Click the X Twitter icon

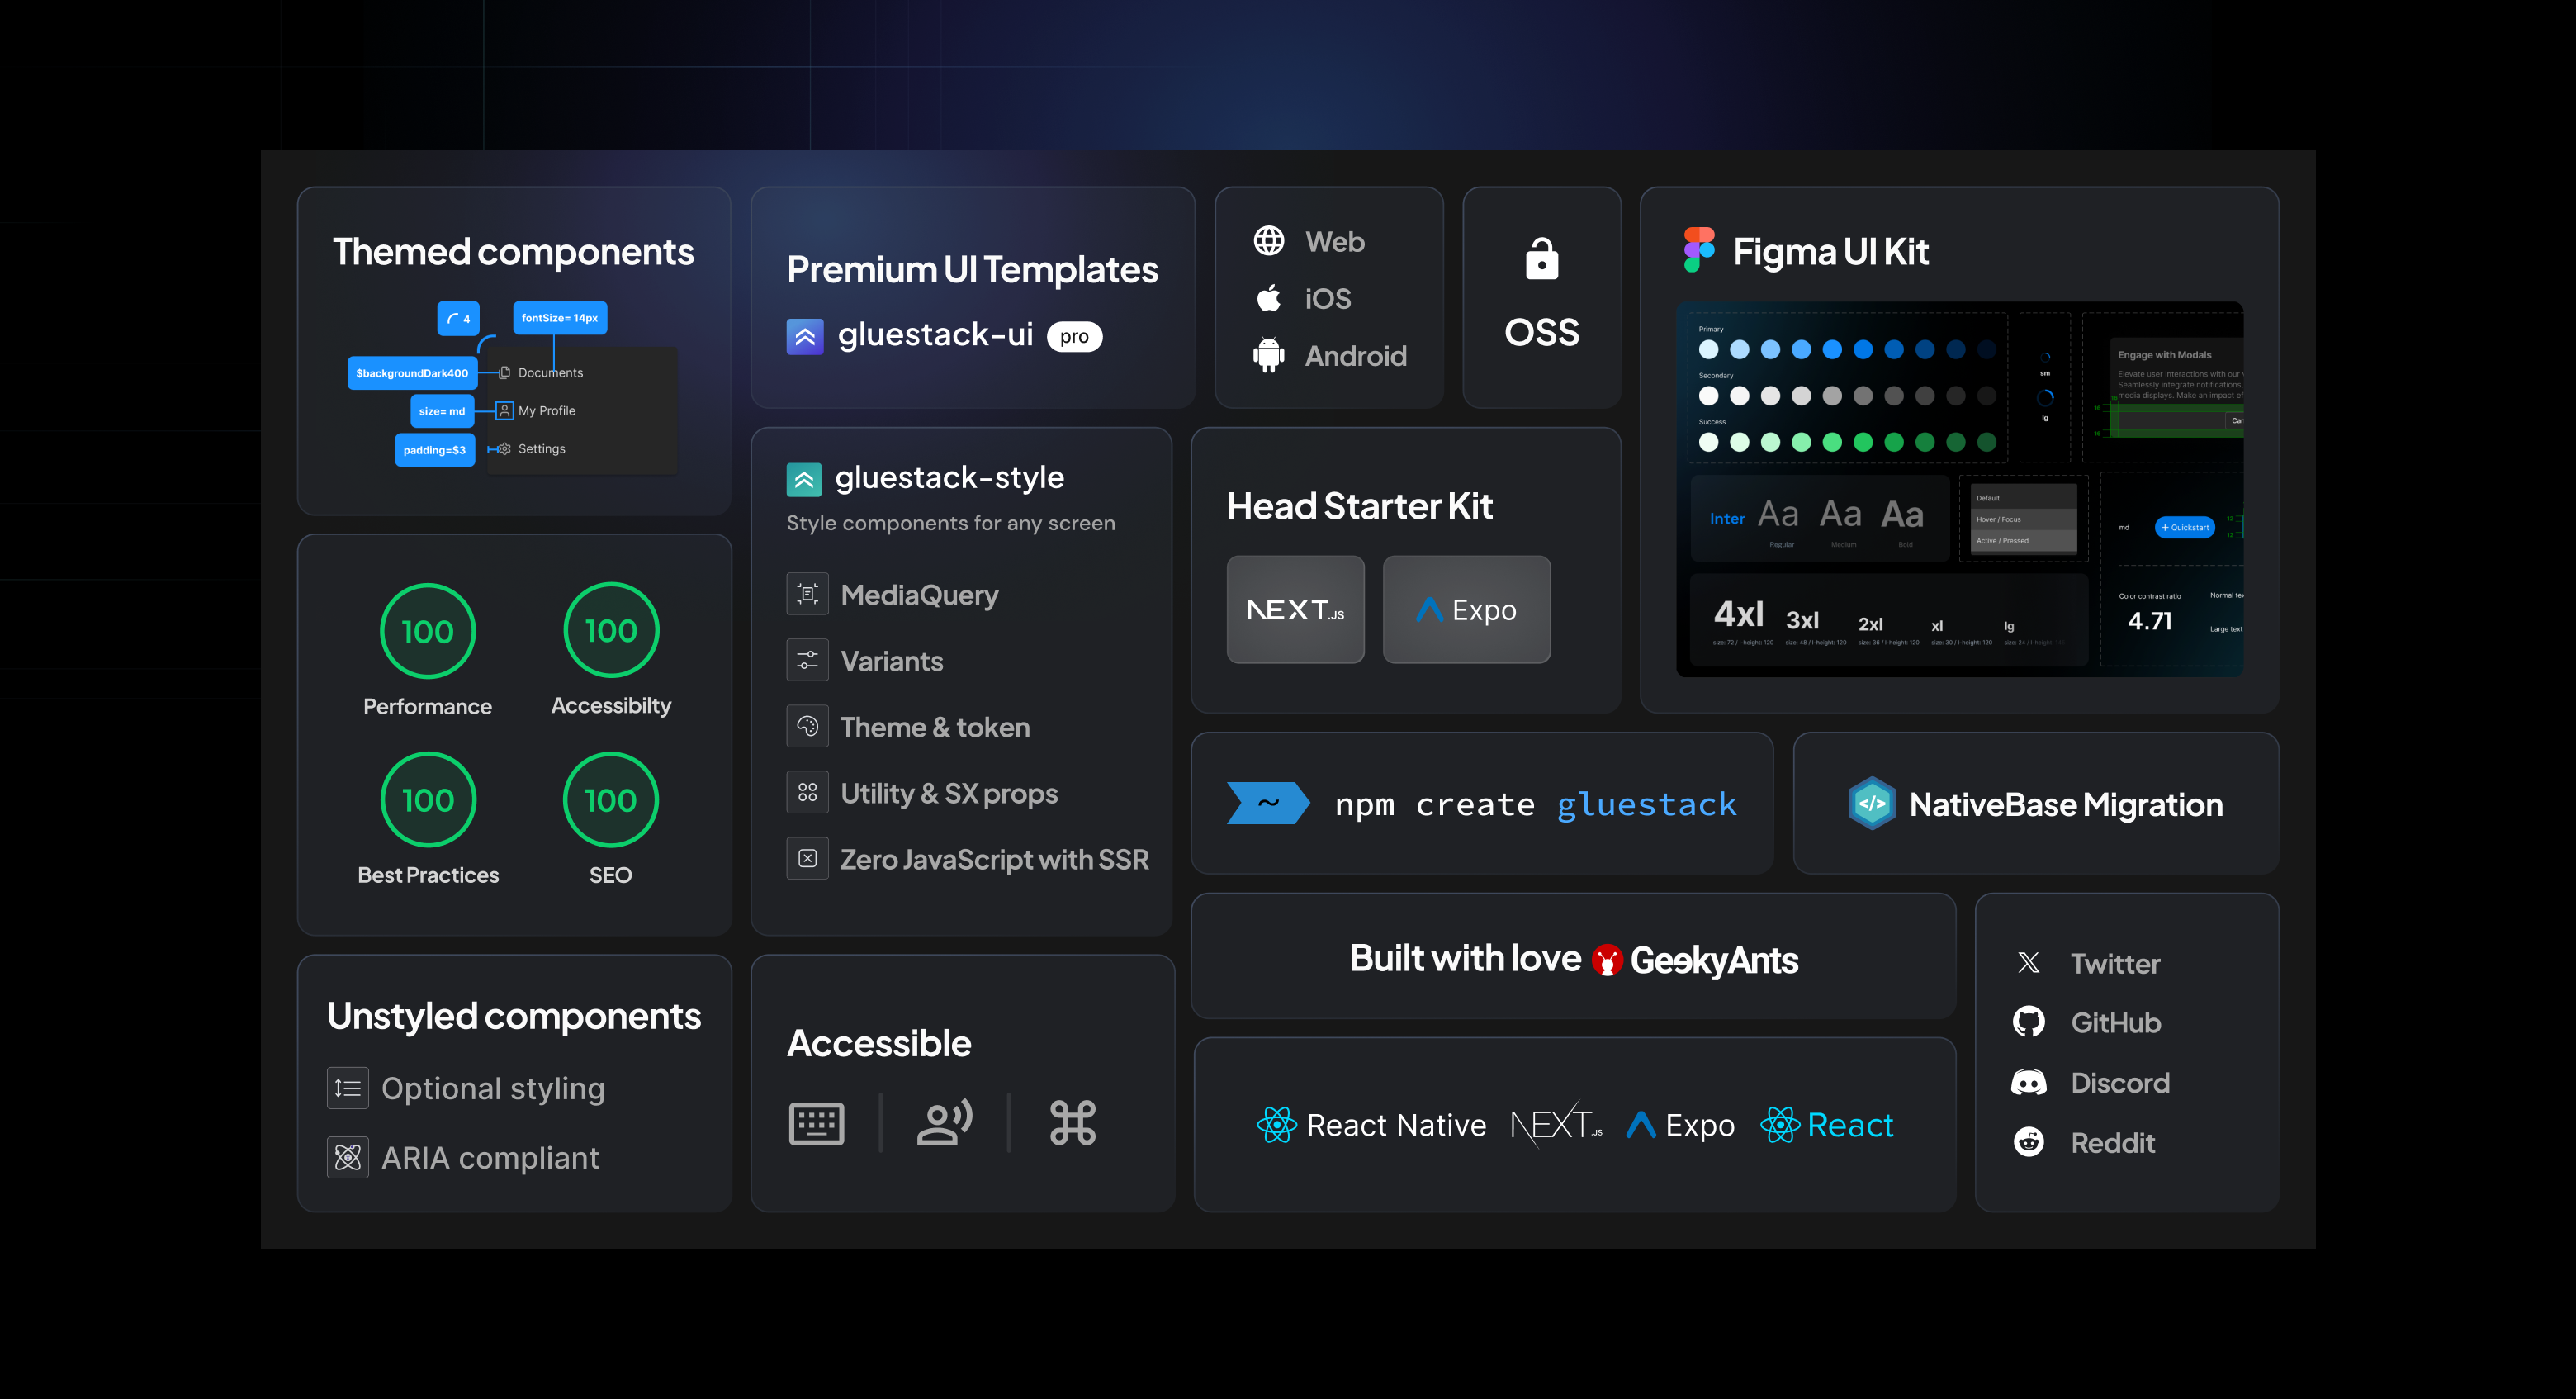click(x=2028, y=962)
